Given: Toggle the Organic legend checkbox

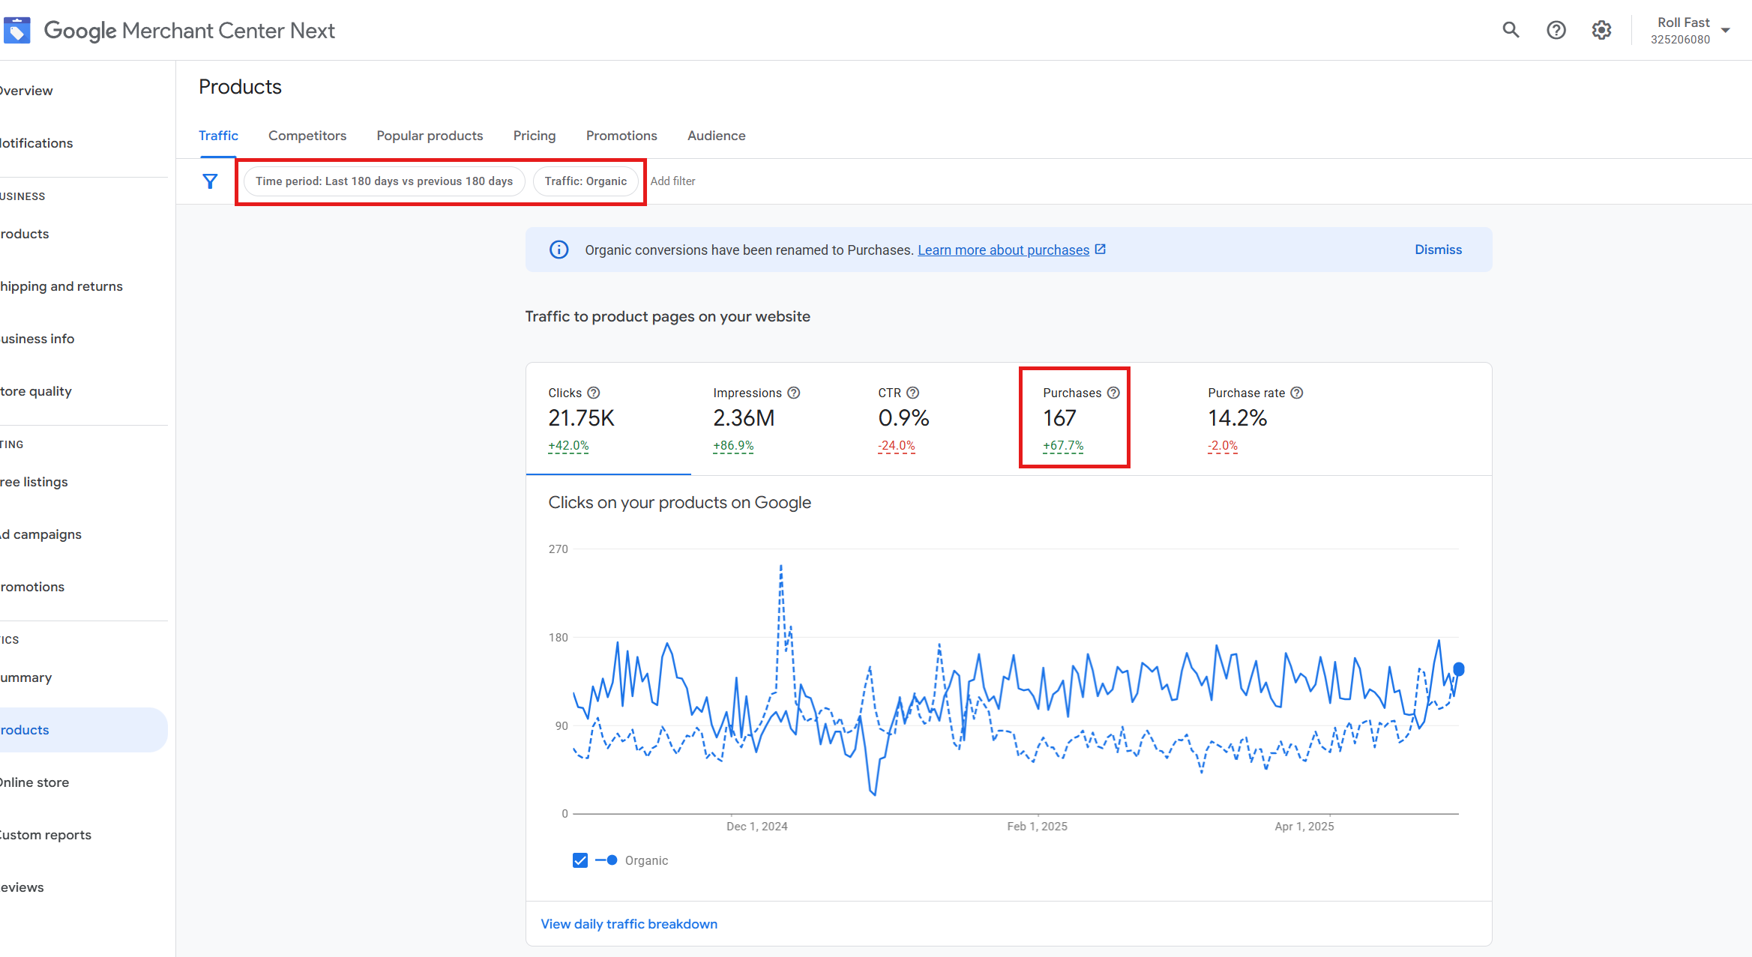Looking at the screenshot, I should (580, 860).
